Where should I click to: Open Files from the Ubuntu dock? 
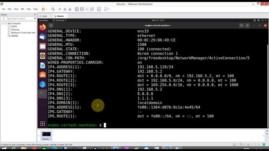[x=42, y=46]
